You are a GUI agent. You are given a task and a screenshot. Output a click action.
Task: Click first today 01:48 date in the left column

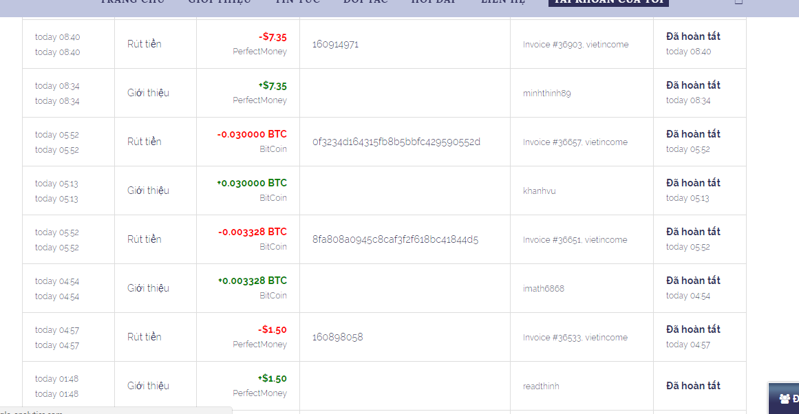coord(56,380)
